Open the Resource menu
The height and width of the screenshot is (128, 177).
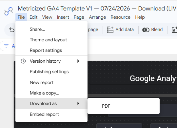pyautogui.click(x=120, y=17)
